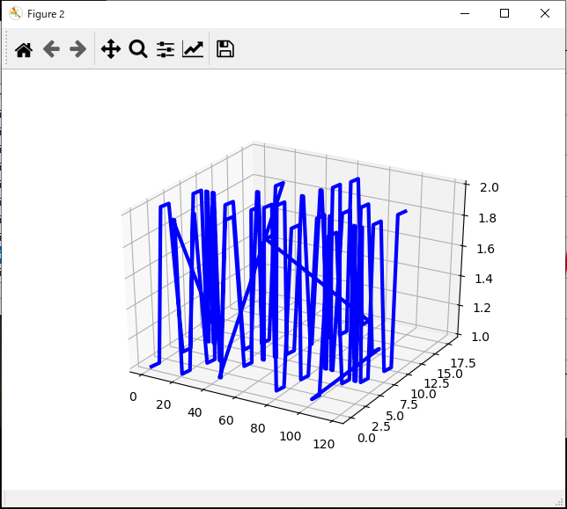
Task: Go forward to the next view
Action: [x=78, y=49]
